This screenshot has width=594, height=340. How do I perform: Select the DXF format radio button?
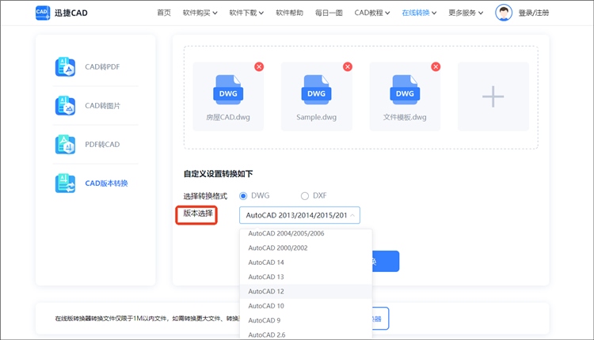(305, 195)
